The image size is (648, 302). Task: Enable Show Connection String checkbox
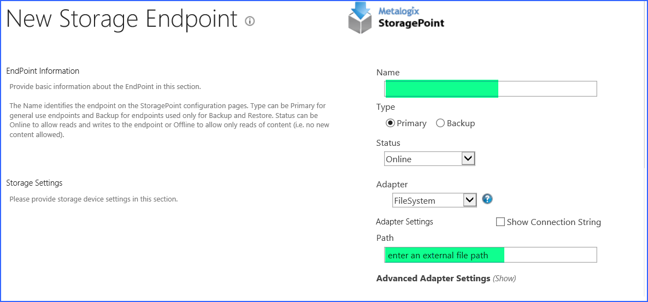coord(500,222)
